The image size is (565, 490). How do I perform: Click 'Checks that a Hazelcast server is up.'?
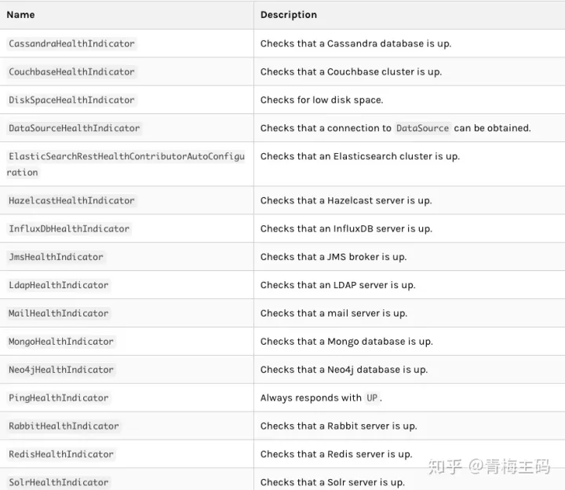346,200
